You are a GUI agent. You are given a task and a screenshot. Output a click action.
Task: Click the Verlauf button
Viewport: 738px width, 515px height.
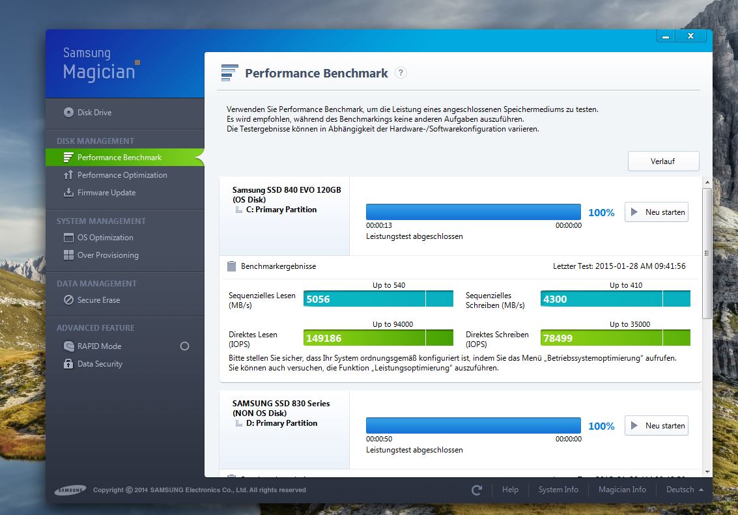pos(663,161)
